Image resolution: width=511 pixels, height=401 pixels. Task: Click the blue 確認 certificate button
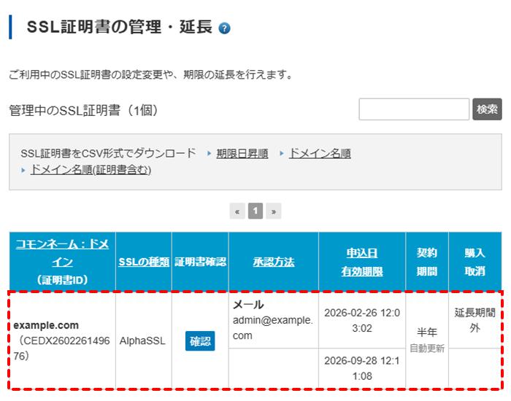tap(200, 341)
